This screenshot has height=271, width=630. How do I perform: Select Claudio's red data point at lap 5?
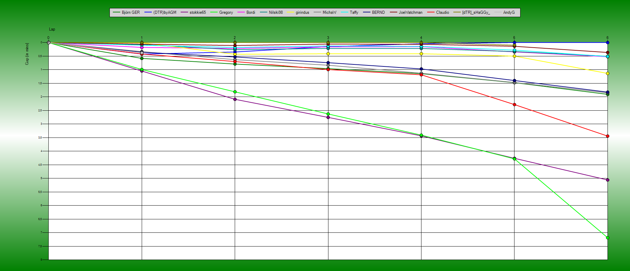[514, 105]
